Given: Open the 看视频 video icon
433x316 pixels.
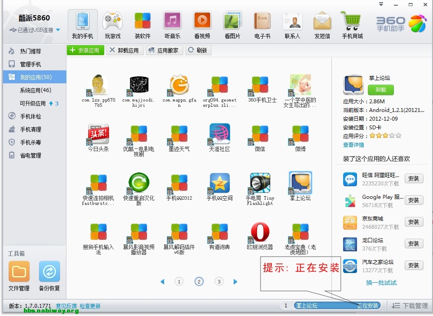Looking at the screenshot, I should [x=202, y=21].
